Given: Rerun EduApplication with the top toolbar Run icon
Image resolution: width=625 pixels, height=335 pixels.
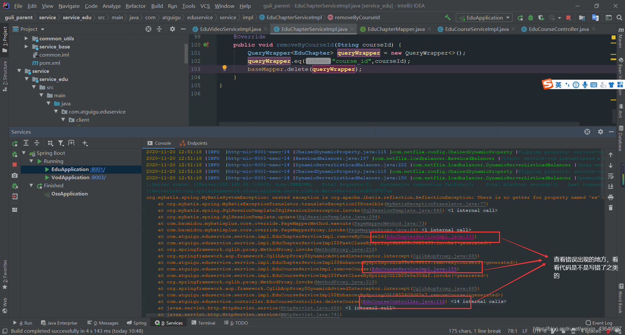Looking at the screenshot, I should [520, 18].
